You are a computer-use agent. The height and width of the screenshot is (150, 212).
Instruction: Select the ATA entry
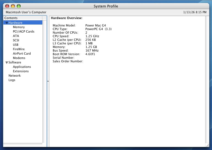16,36
